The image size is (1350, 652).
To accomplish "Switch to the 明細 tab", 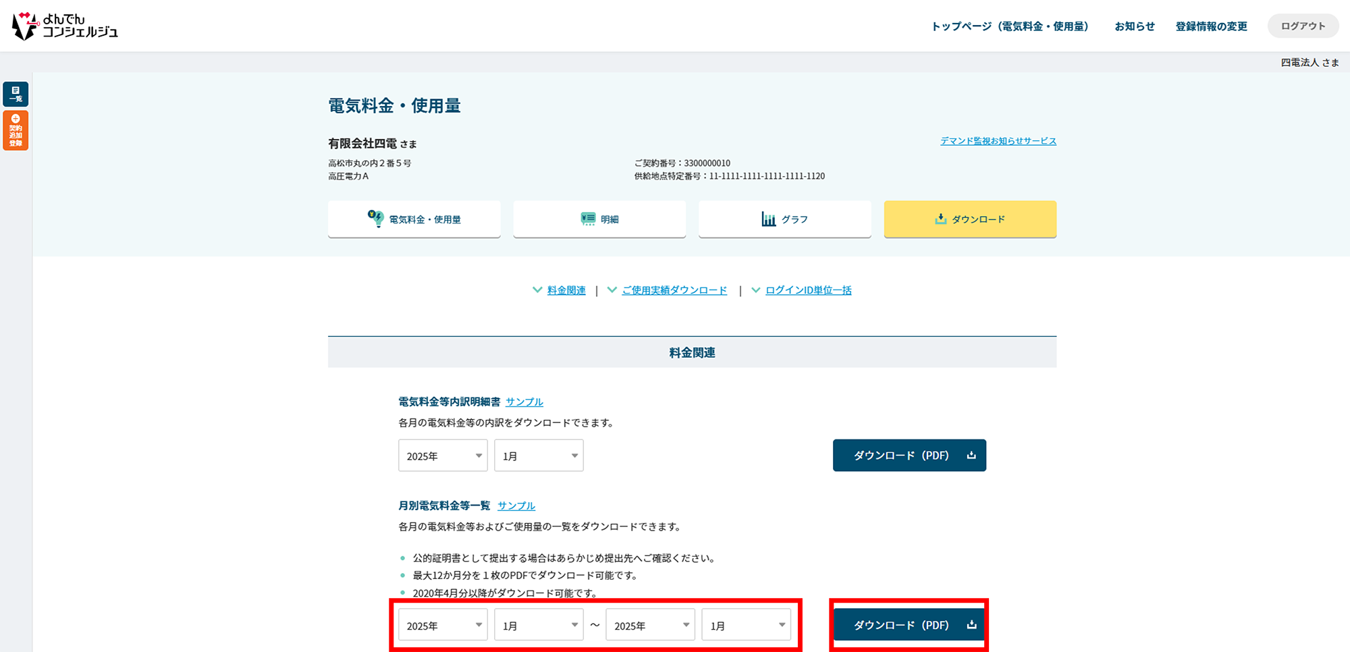I will click(599, 219).
